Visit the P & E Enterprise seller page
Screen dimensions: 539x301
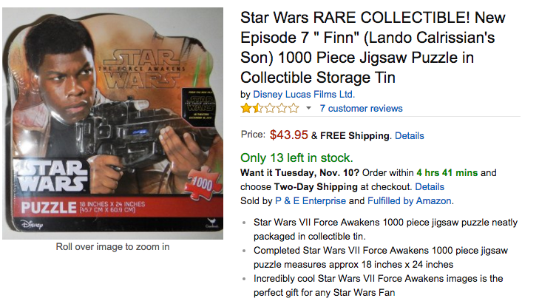click(311, 201)
